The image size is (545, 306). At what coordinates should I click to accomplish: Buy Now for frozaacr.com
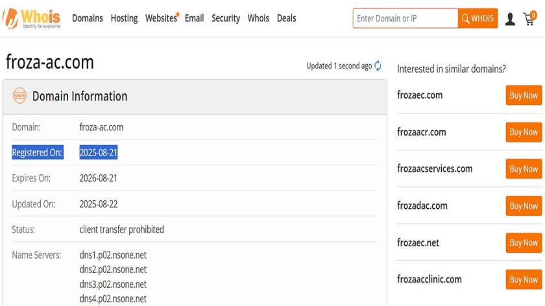524,132
